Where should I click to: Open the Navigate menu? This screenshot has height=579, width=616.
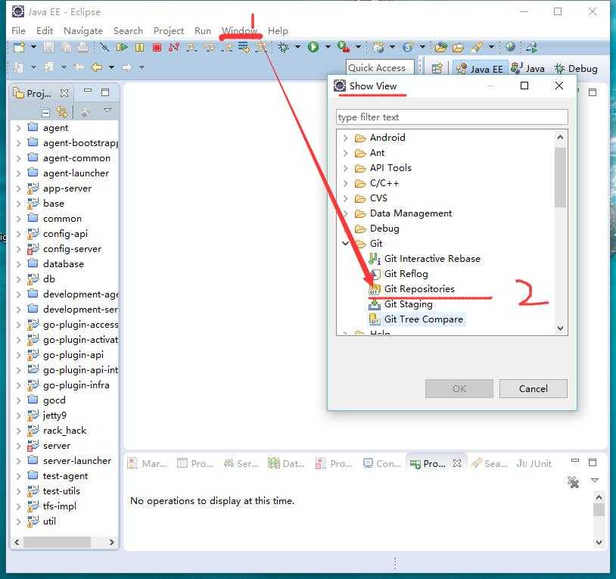click(83, 30)
